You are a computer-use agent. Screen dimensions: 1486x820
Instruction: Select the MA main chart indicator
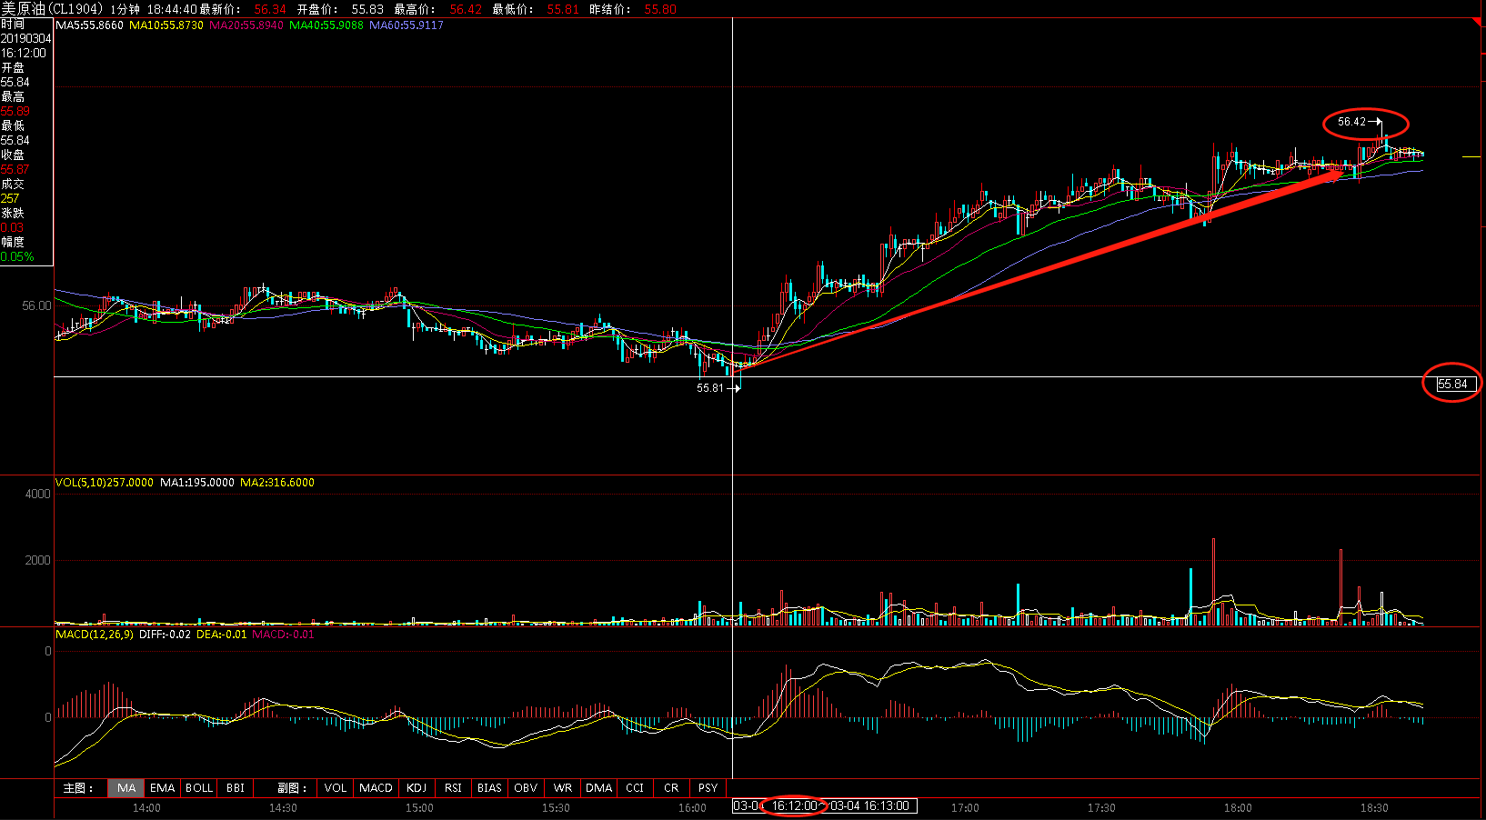tap(126, 788)
